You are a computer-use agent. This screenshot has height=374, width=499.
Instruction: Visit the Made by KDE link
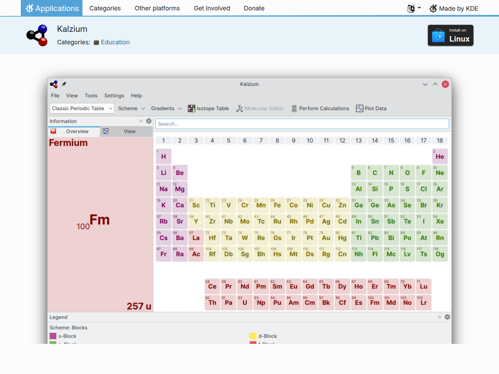(x=454, y=9)
